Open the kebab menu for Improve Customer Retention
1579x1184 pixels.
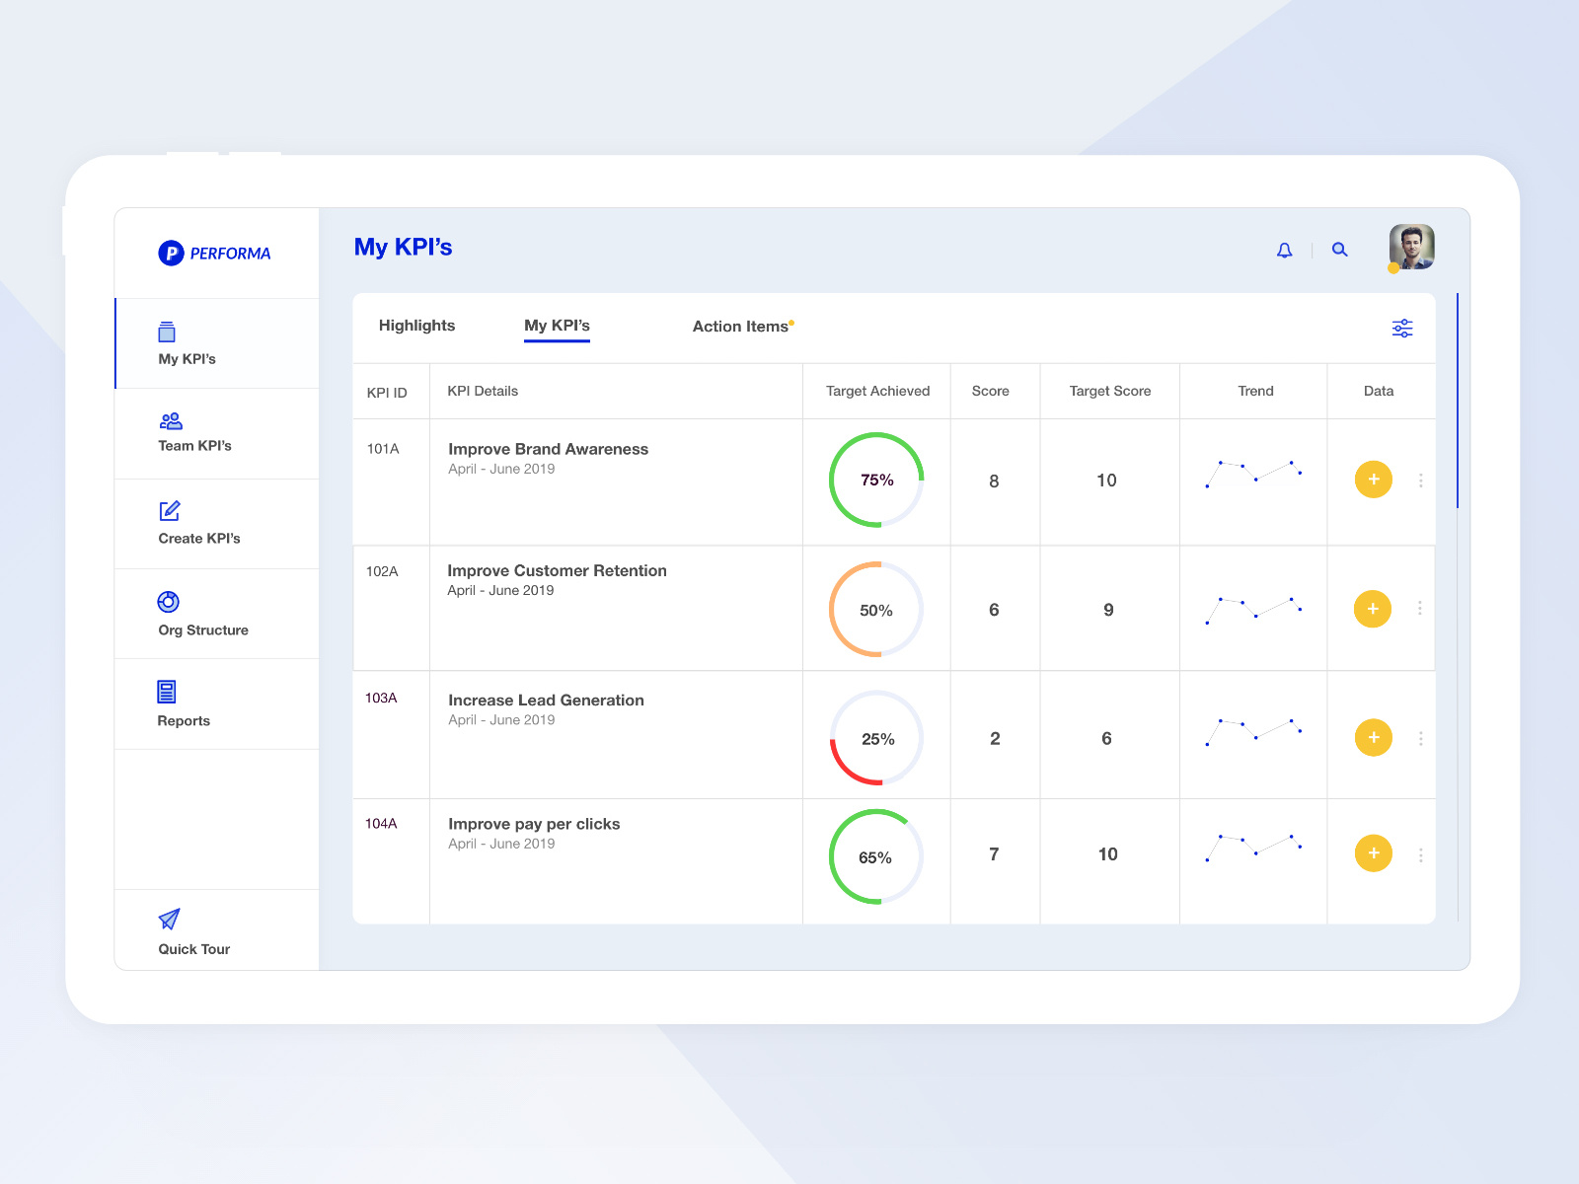point(1421,609)
